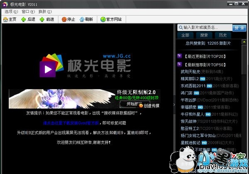
Task: Click the 极光电影 app icon in title bar
Action: point(5,5)
